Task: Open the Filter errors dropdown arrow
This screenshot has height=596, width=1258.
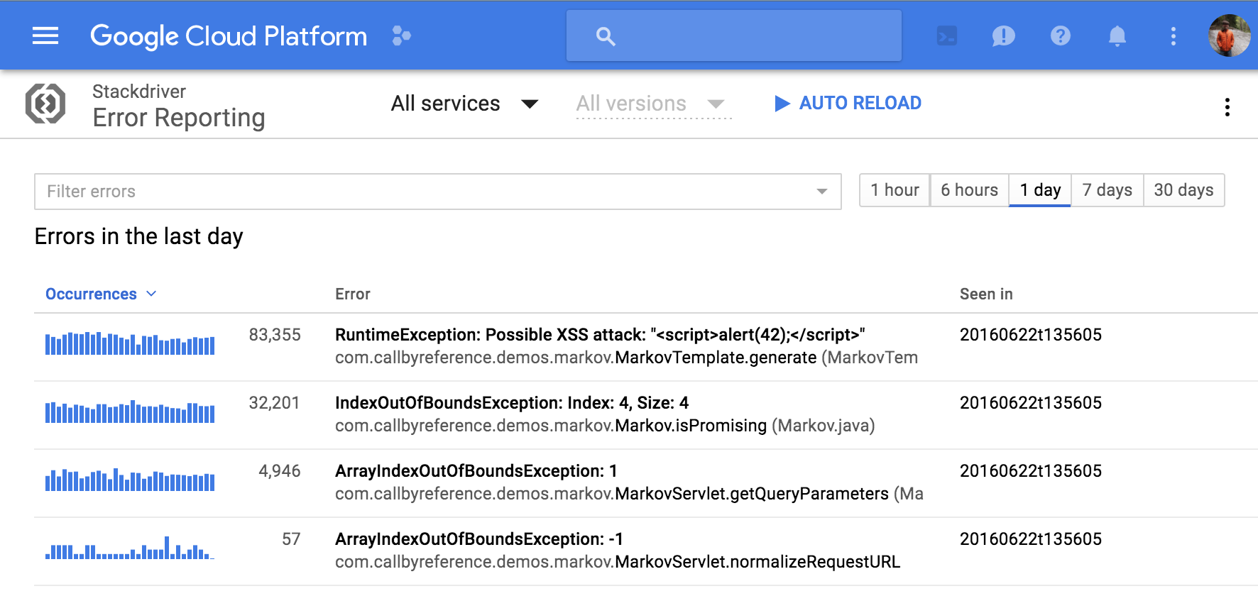Action: (x=821, y=192)
